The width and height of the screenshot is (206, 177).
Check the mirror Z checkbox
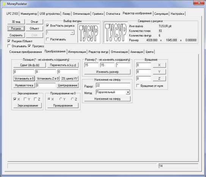[x=35, y=99]
